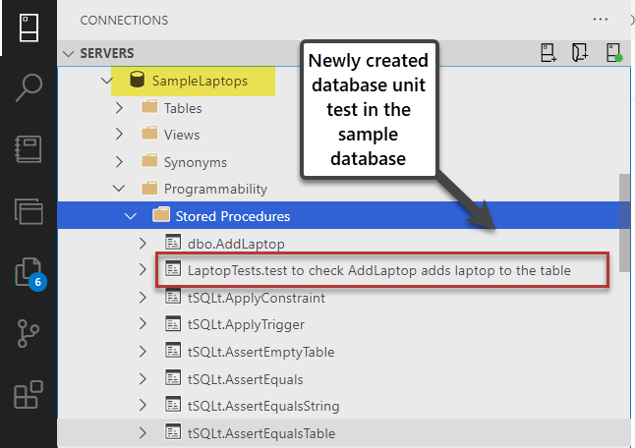The image size is (635, 448).
Task: Open the Notebooks view icon
Action: (x=28, y=148)
